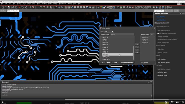Open the Analyze menu
Screen dimensions: 185x104
(55, 4)
